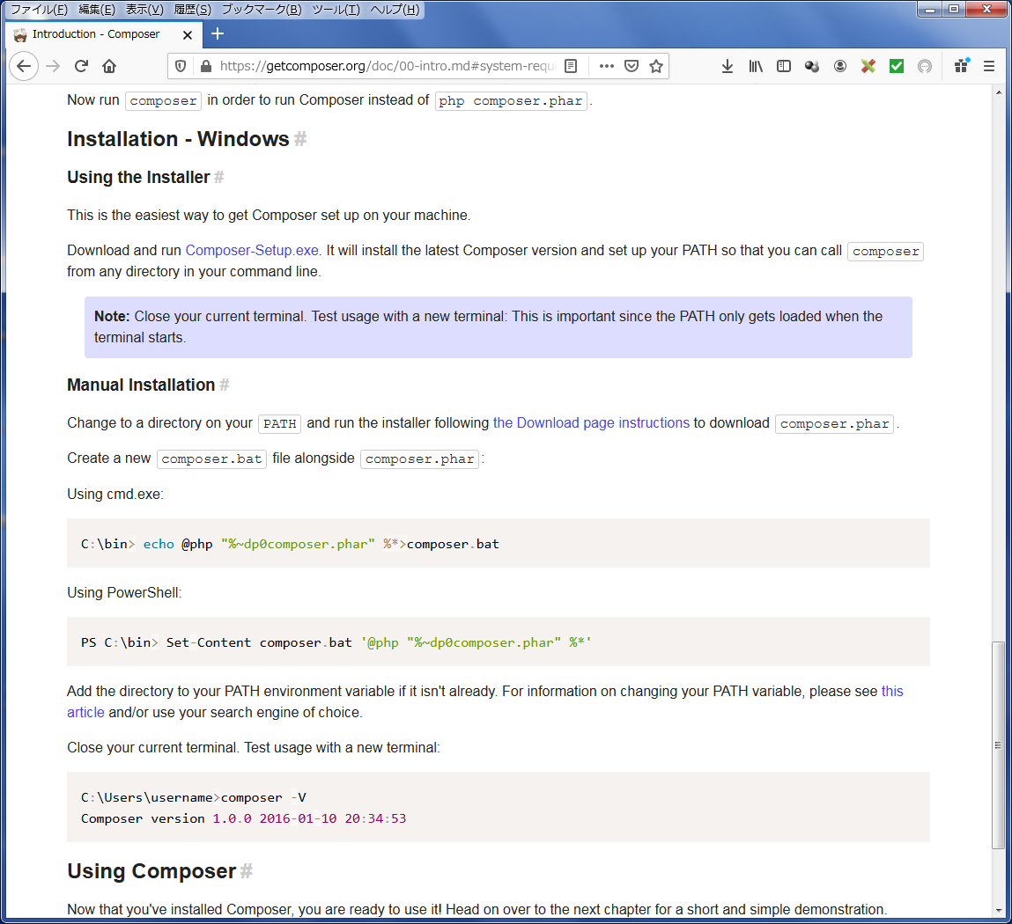This screenshot has height=924, width=1012.
Task: Open the ファイル(F) menu
Action: 39,10
